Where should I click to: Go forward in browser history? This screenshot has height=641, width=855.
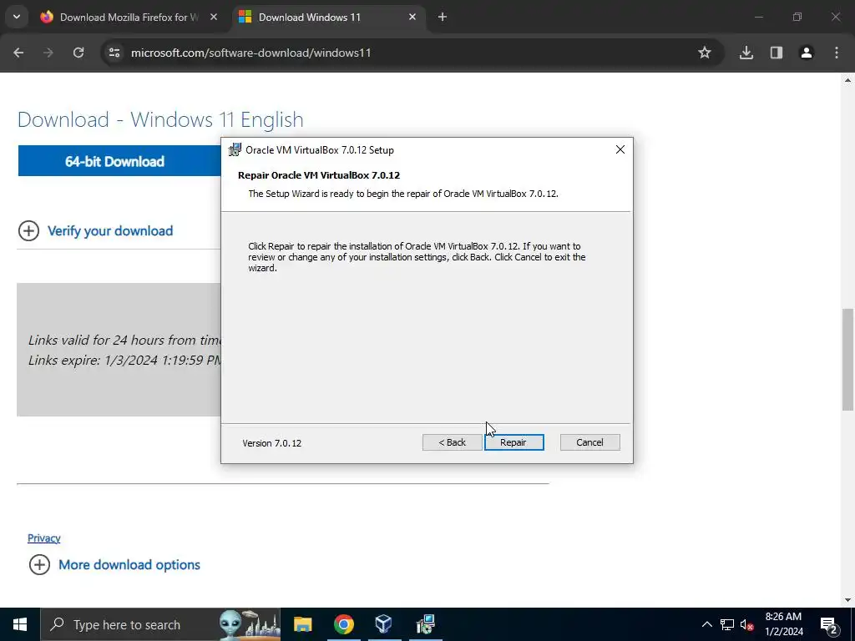pyautogui.click(x=48, y=53)
